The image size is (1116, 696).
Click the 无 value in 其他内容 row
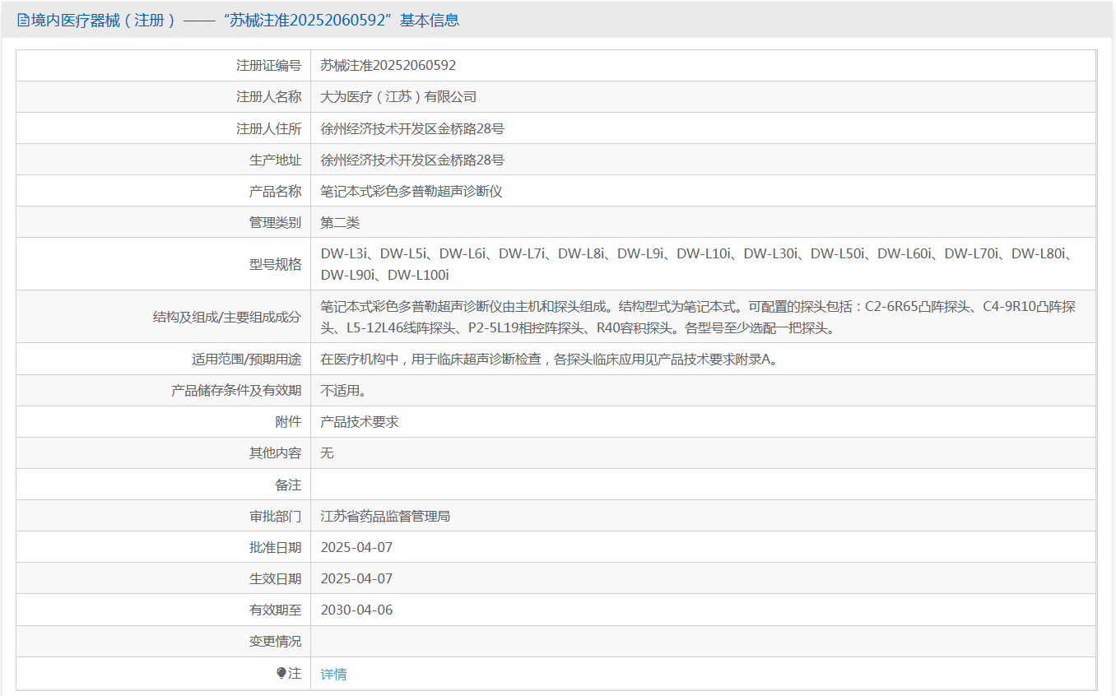(327, 452)
